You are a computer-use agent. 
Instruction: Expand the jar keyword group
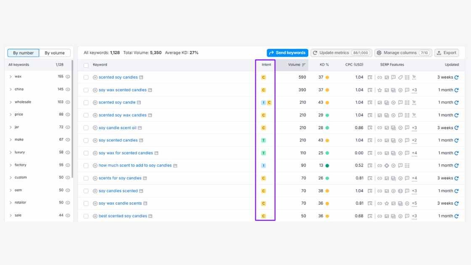point(11,127)
